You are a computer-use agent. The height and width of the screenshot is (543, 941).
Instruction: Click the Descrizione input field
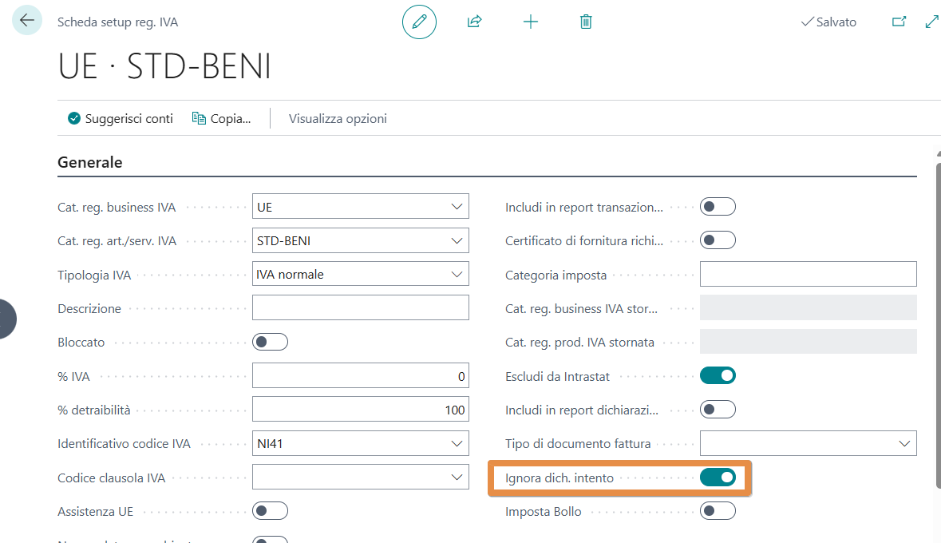[360, 308]
